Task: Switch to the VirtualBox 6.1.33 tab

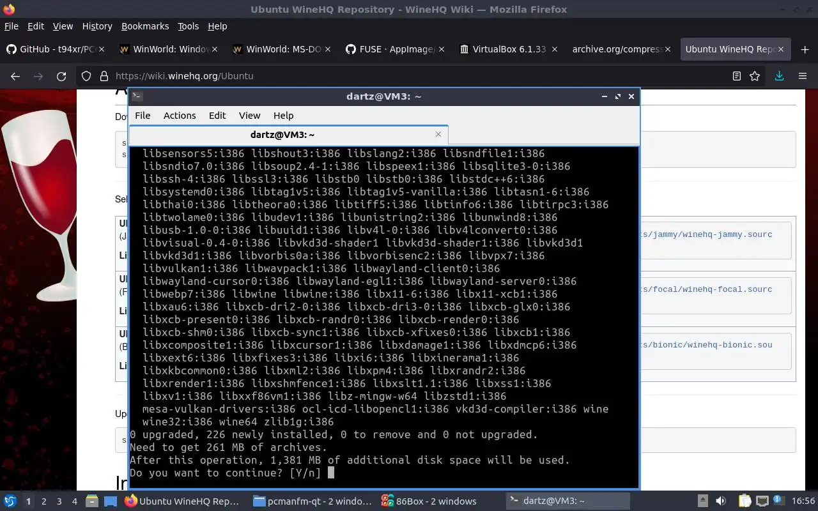Action: (x=509, y=49)
